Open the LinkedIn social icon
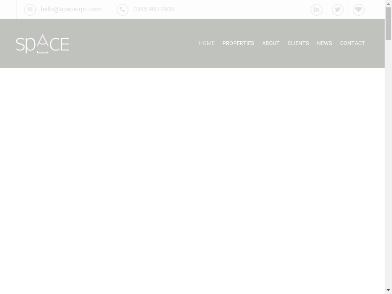Viewport: 392px width, 294px height. click(317, 10)
